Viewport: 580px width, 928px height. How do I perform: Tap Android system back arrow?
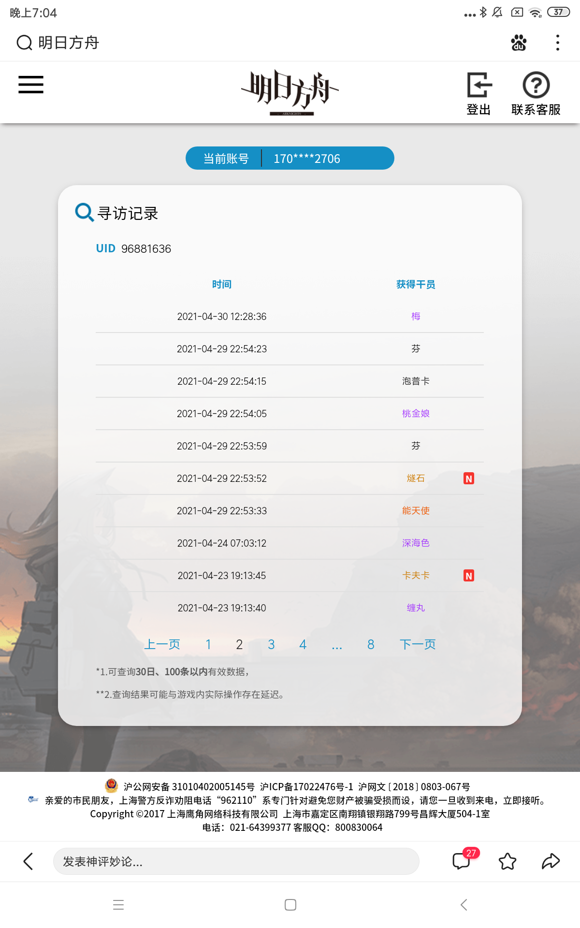(464, 905)
